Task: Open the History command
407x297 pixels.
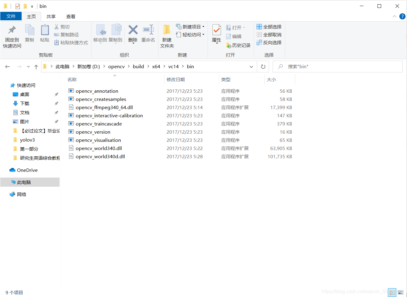Action: coord(238,45)
